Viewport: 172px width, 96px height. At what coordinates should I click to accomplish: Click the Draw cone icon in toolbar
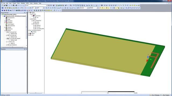[x=12, y=8]
